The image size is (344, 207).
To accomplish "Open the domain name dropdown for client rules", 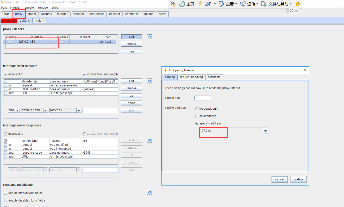I will tap(46, 110).
